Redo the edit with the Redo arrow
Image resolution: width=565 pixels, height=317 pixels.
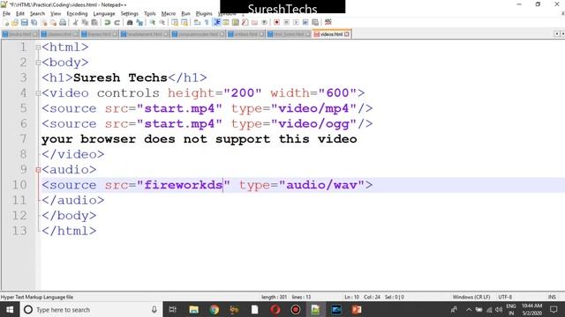tap(117, 23)
